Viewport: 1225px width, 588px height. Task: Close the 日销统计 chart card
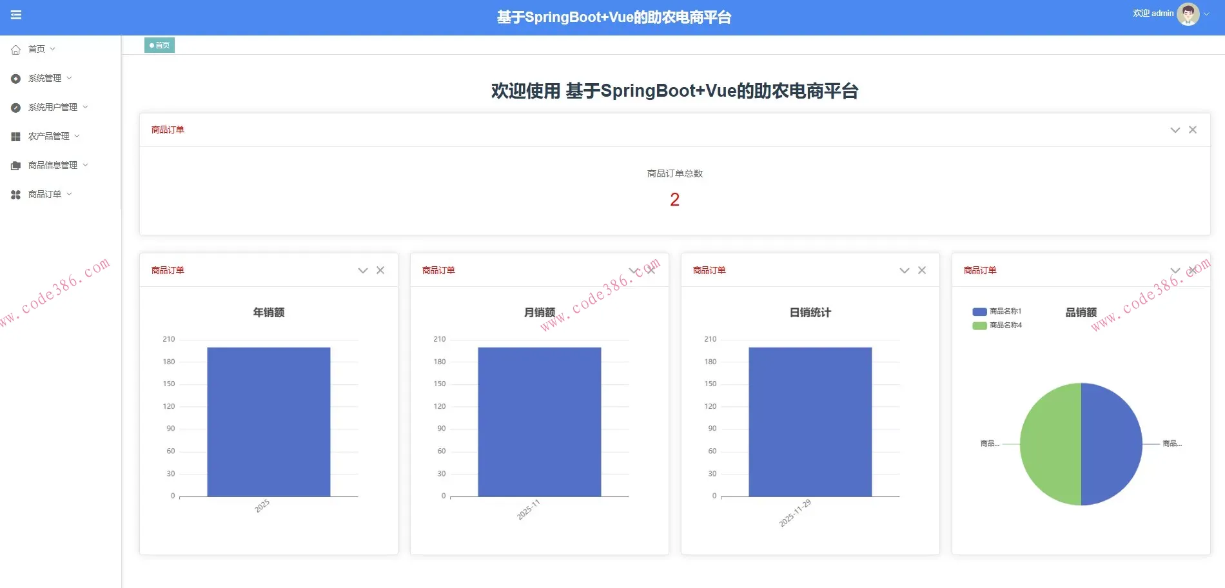click(x=922, y=270)
